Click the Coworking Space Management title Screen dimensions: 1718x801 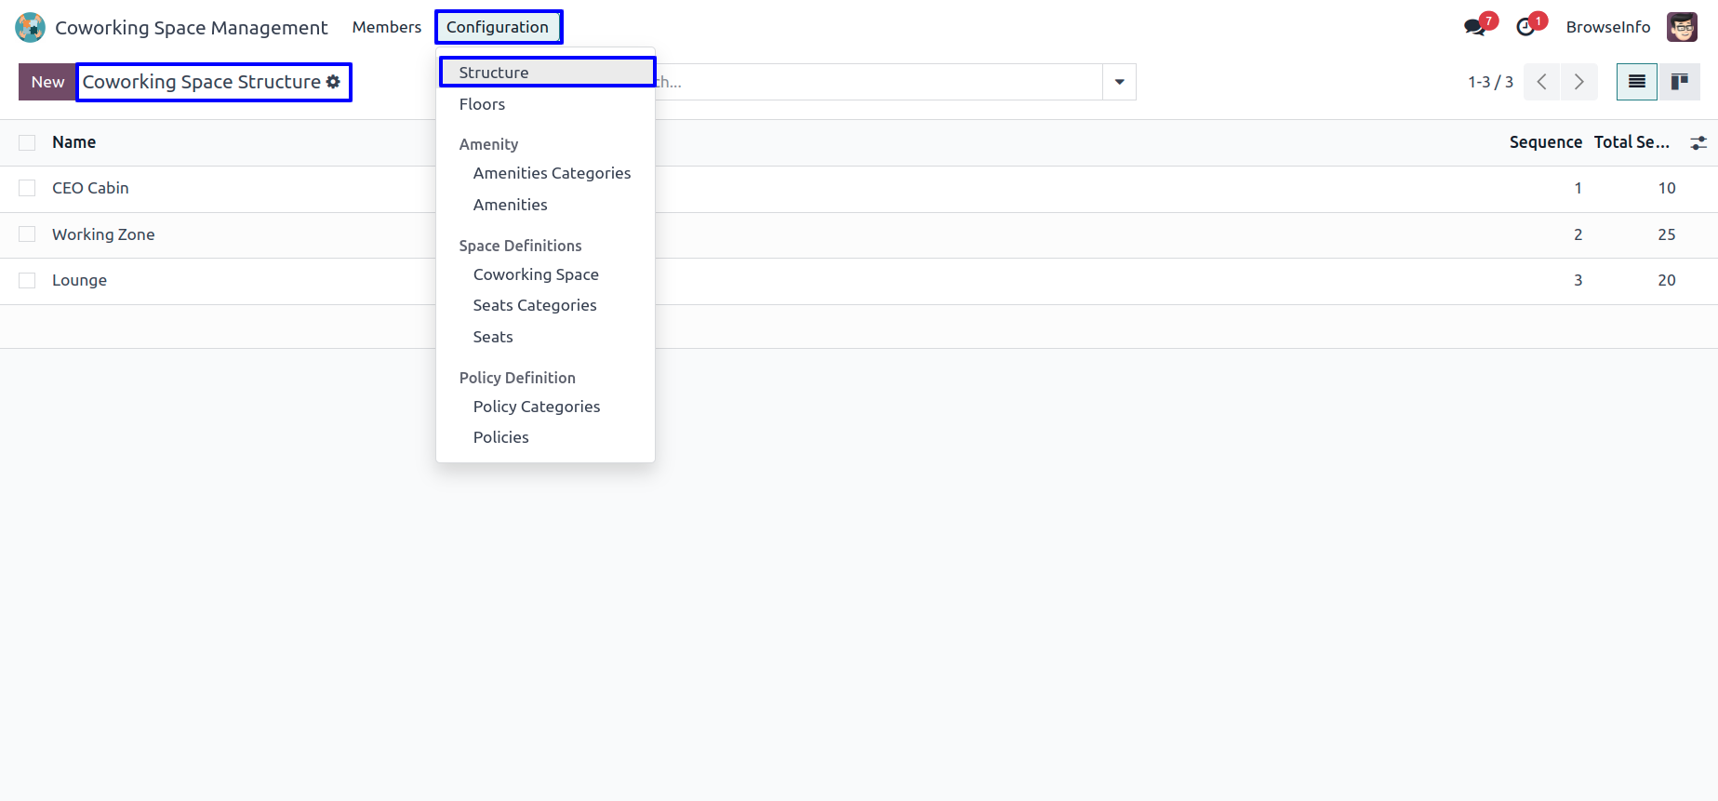click(x=192, y=28)
